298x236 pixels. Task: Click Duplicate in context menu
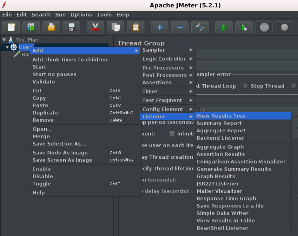click(85, 113)
